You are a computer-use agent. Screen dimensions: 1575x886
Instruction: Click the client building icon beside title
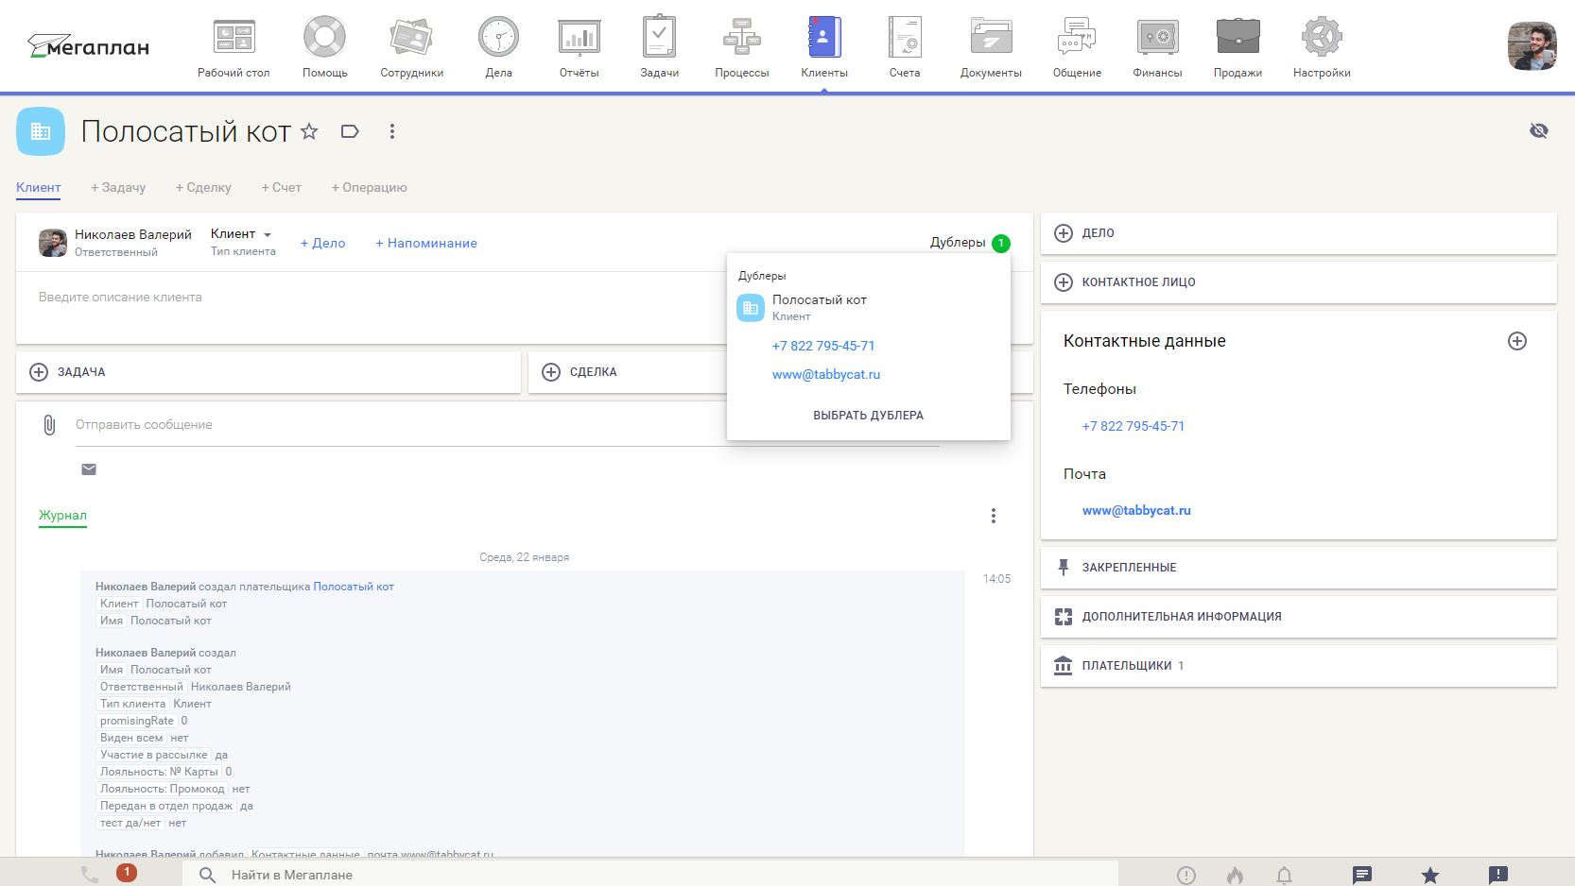point(41,131)
